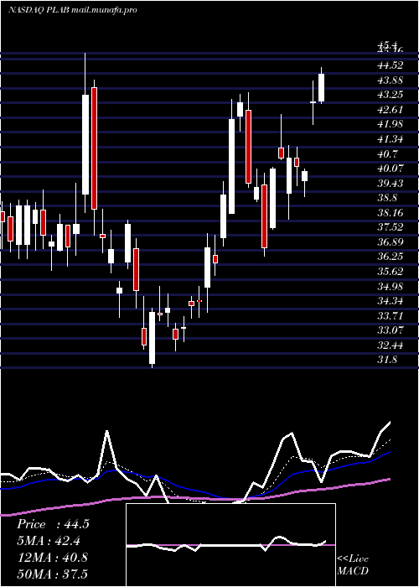Click the 43.25 price axis label
The width and height of the screenshot is (419, 587).
point(391,95)
